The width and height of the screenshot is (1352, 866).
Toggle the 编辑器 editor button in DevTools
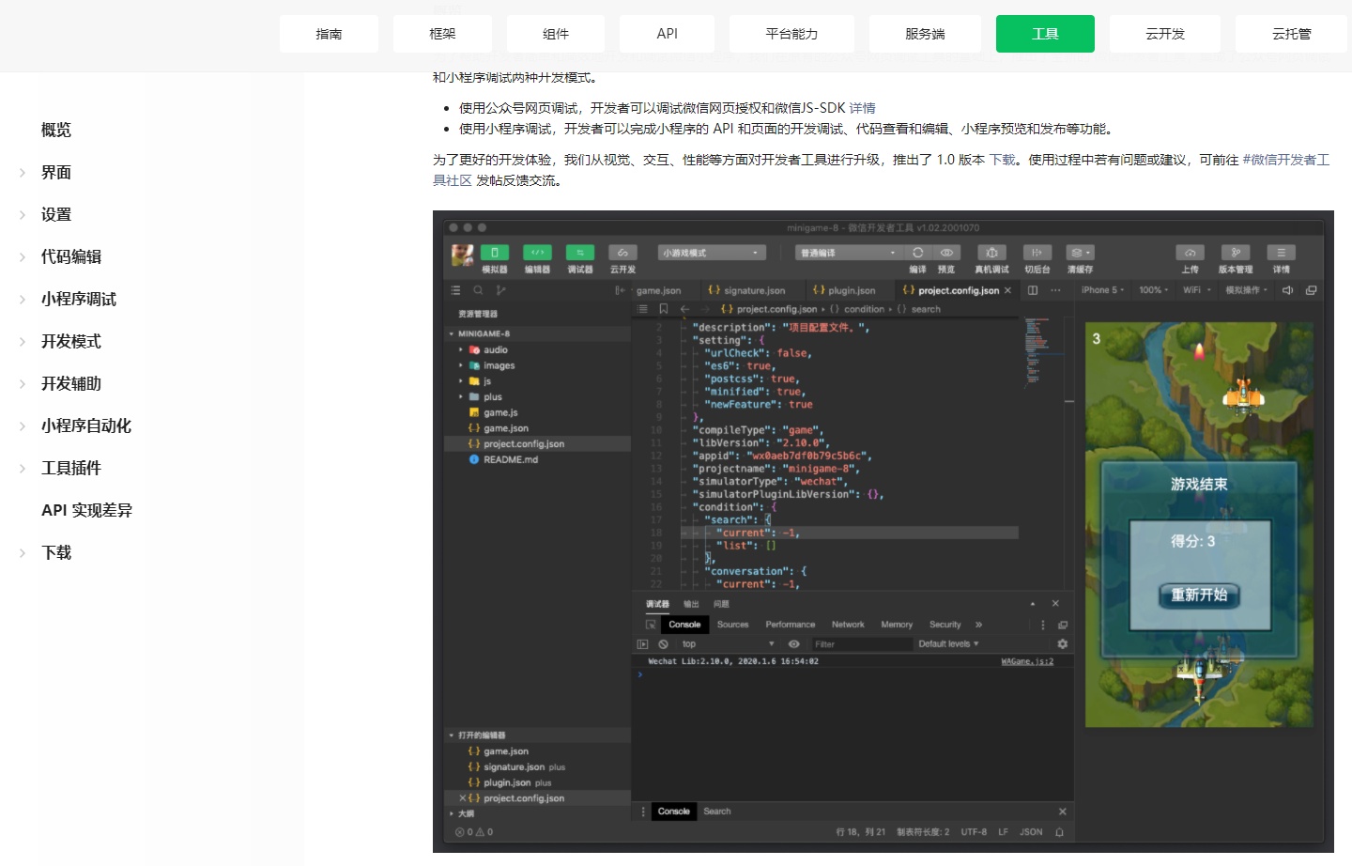(537, 253)
